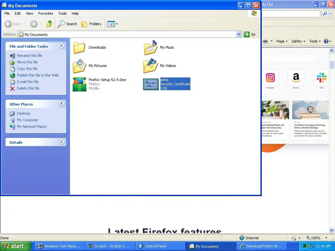The image size is (335, 251).
Task: Click E-mail this file task
Action: tap(28, 82)
